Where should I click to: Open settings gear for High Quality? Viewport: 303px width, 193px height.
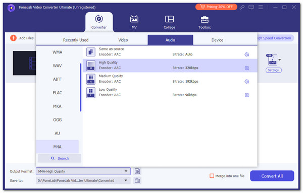click(x=247, y=68)
